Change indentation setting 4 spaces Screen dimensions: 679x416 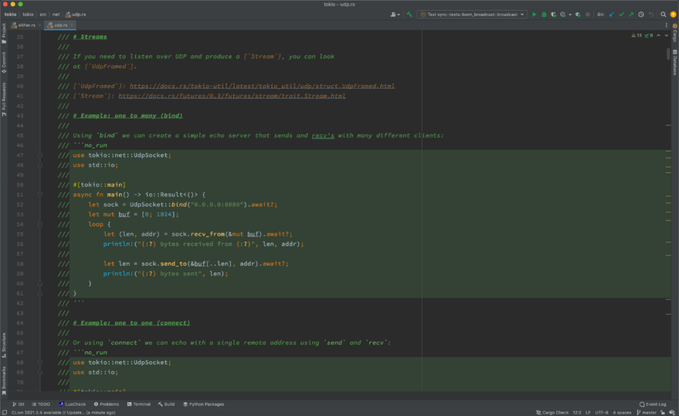[x=622, y=412]
